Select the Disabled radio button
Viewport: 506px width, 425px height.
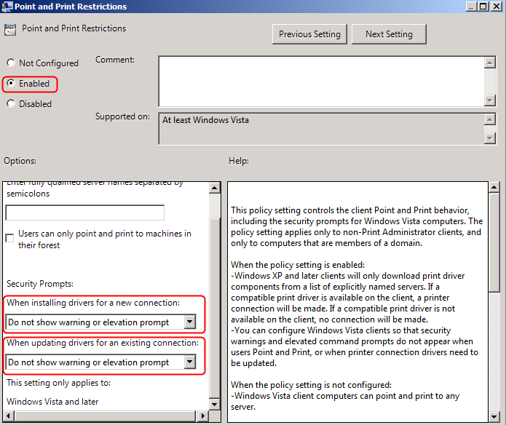[x=11, y=103]
